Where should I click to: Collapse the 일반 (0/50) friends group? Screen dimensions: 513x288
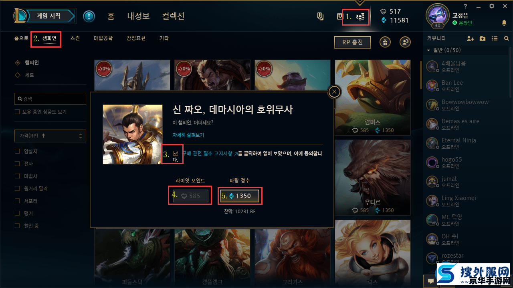[428, 50]
